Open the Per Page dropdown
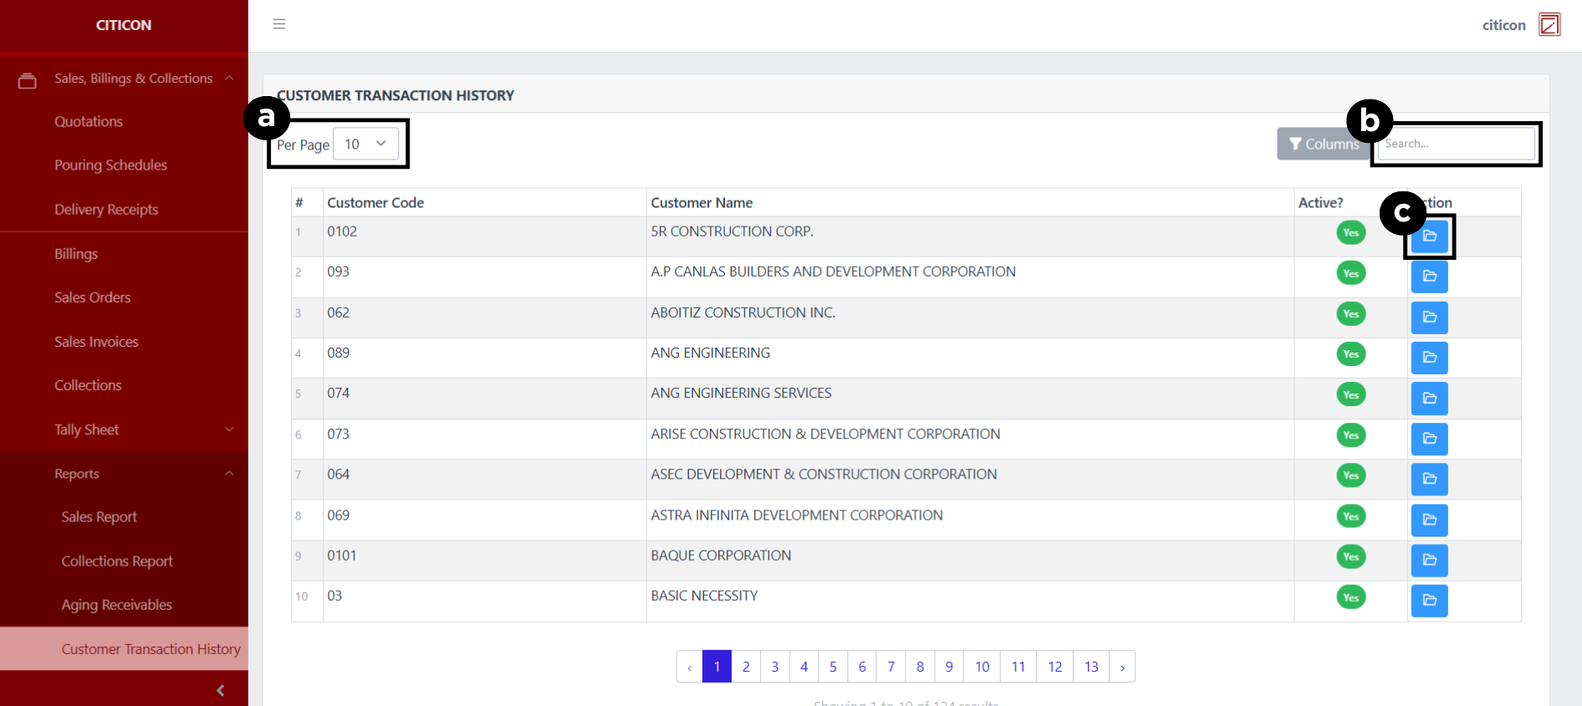Viewport: 1582px width, 706px height. (x=365, y=144)
